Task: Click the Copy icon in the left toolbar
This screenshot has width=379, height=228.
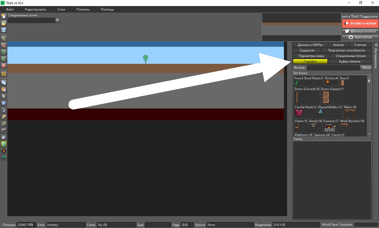Action: click(x=4, y=82)
